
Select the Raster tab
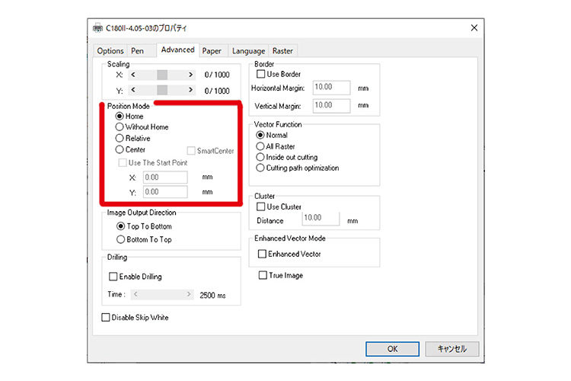[x=283, y=51]
